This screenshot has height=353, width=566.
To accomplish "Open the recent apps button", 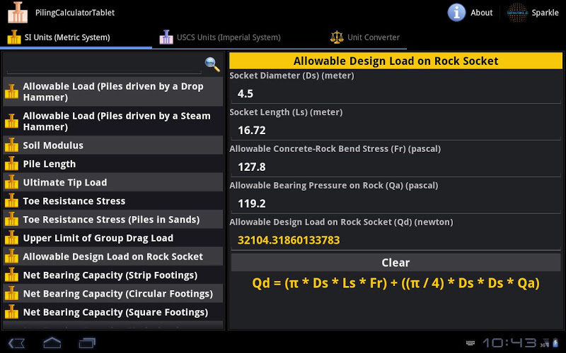I will tap(87, 342).
